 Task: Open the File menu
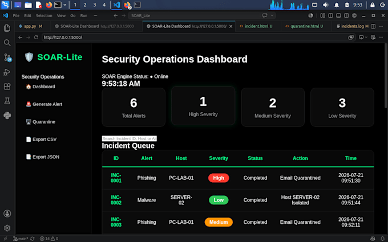click(16, 15)
